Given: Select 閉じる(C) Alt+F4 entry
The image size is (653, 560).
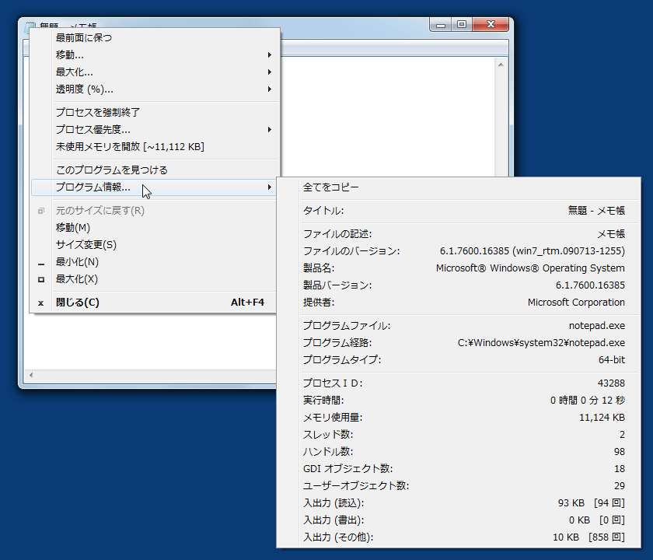Looking at the screenshot, I should pos(155,303).
